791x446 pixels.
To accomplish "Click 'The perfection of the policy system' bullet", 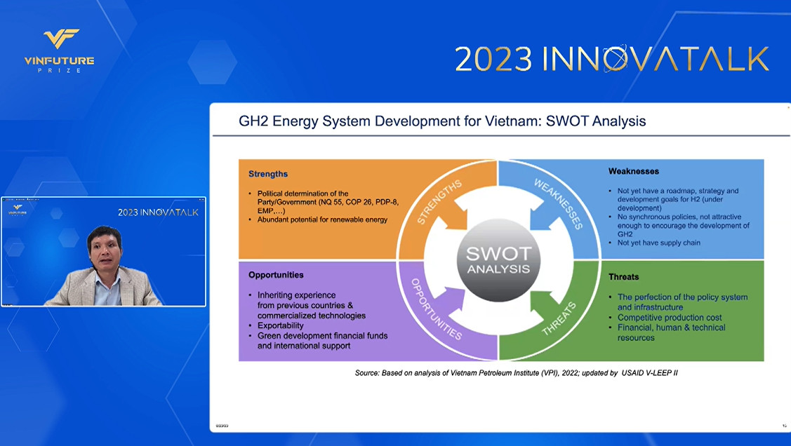I will 678,302.
